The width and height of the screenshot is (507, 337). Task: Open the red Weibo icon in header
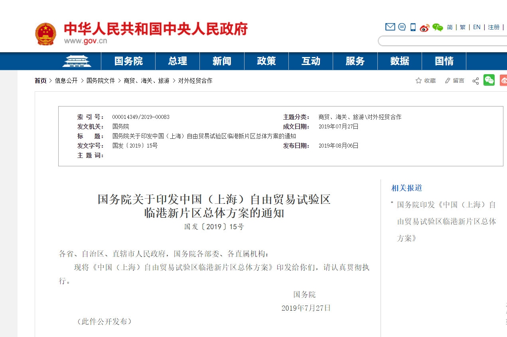click(x=424, y=28)
